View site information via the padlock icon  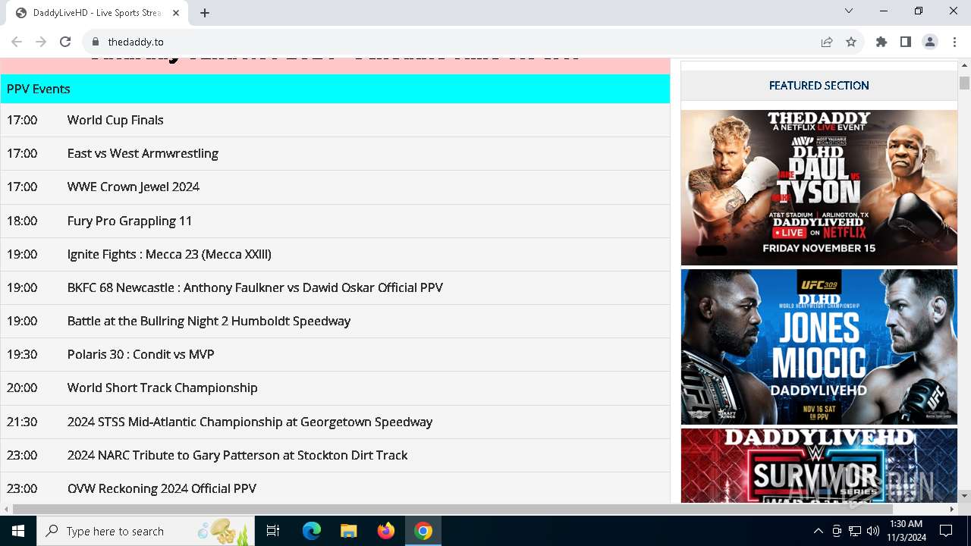pyautogui.click(x=95, y=42)
